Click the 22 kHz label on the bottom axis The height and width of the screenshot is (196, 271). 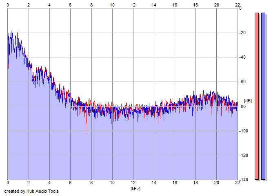point(238,183)
